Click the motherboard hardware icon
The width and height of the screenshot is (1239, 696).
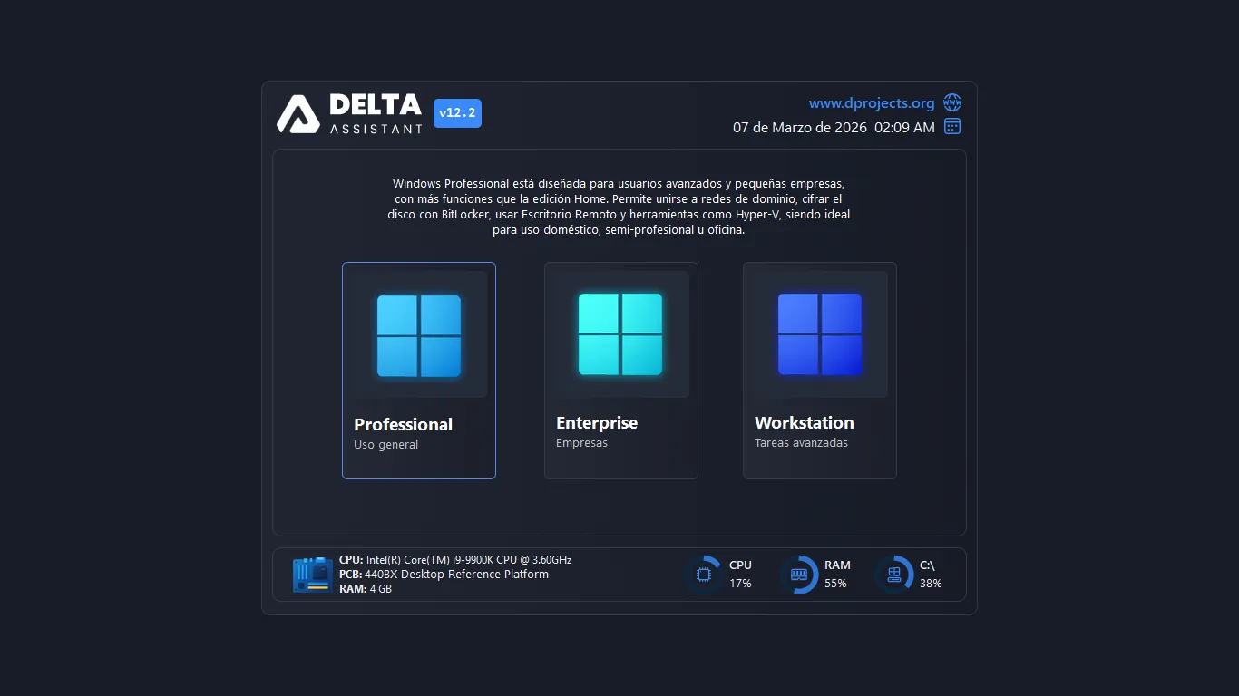click(x=313, y=575)
